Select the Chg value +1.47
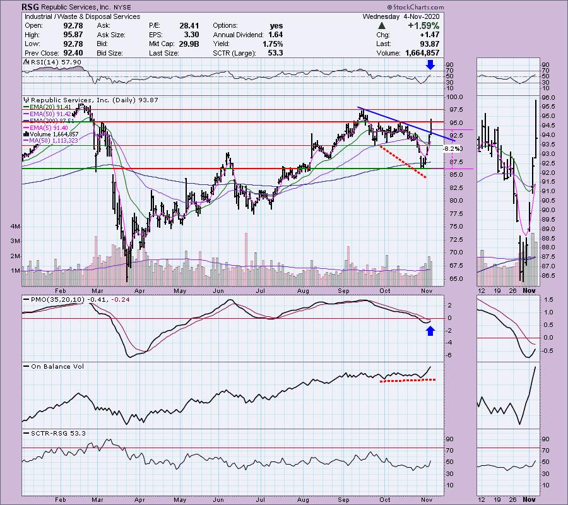Viewport: 568px width, 505px height. (x=429, y=35)
